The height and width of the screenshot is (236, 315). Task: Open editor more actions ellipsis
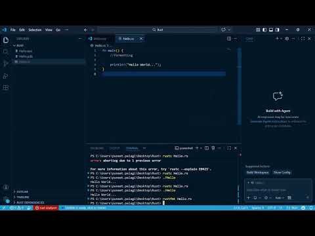click(x=236, y=39)
